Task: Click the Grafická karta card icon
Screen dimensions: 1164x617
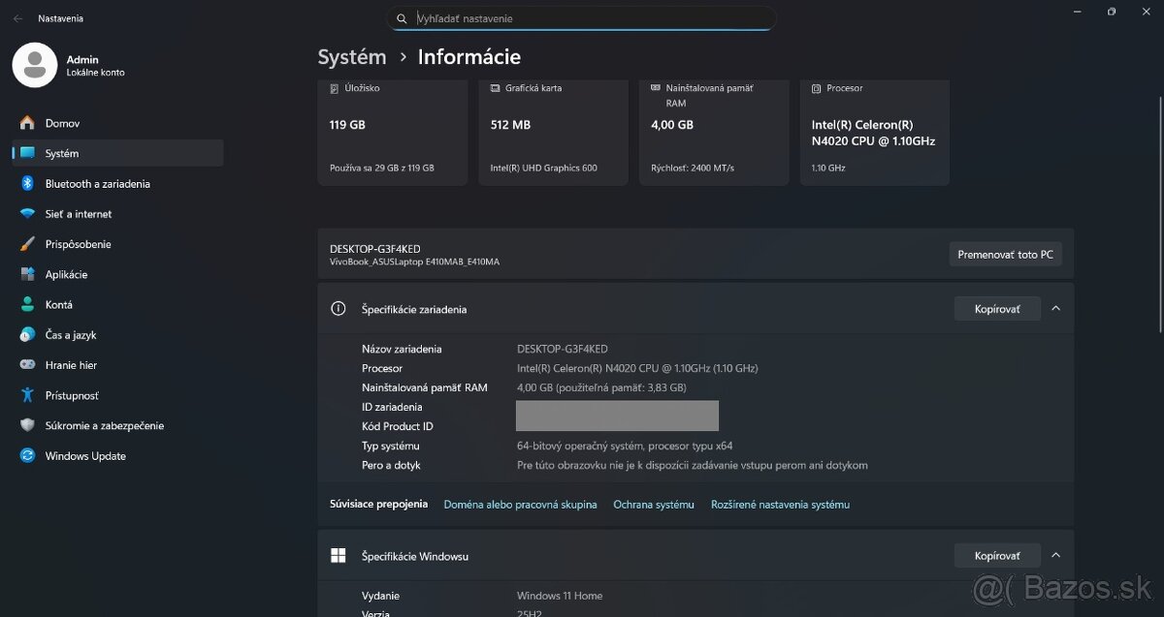Action: click(x=495, y=88)
